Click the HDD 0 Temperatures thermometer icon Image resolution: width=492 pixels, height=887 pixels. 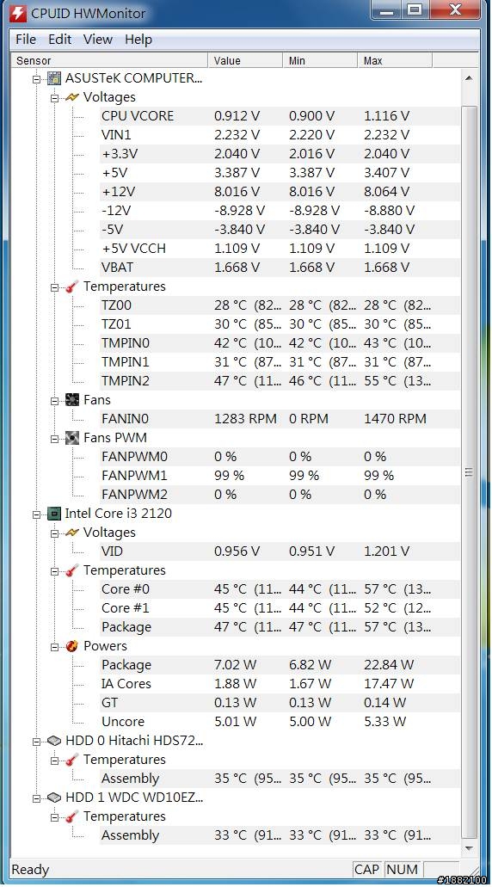[71, 760]
